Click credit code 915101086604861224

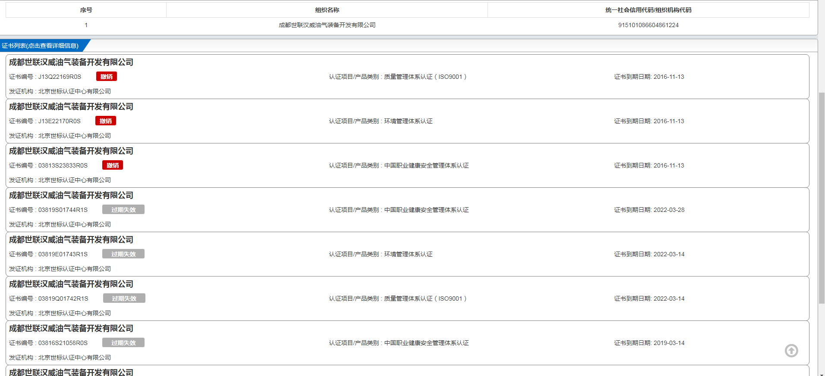649,25
